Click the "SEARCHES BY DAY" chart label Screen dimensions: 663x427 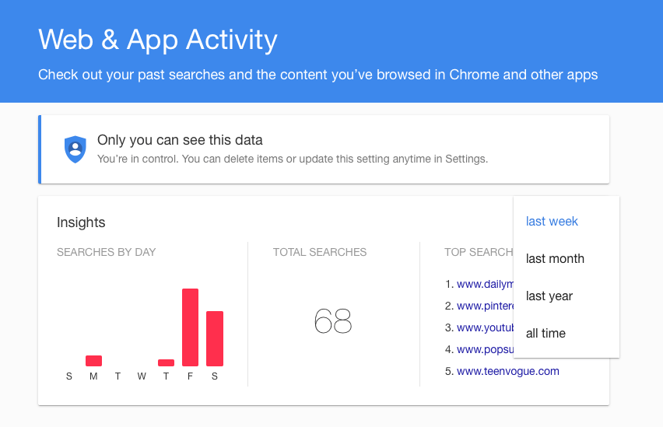tap(107, 252)
